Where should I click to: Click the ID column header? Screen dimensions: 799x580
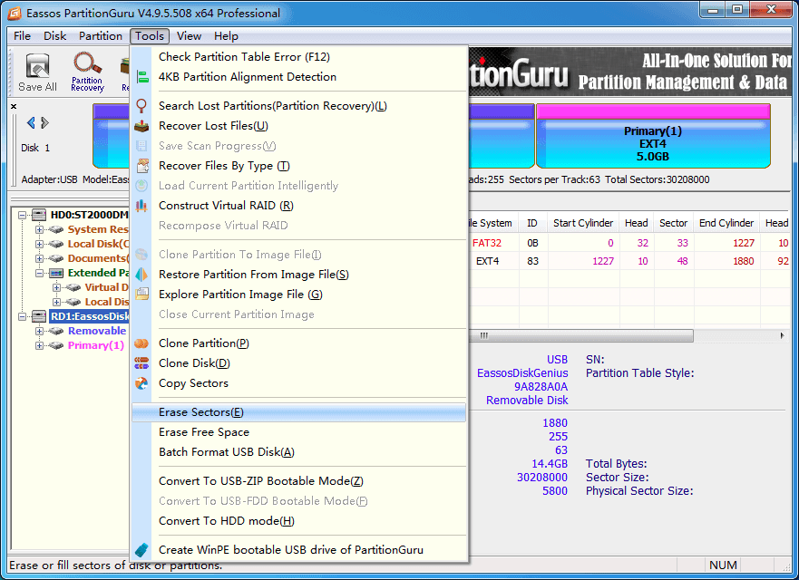click(x=532, y=223)
